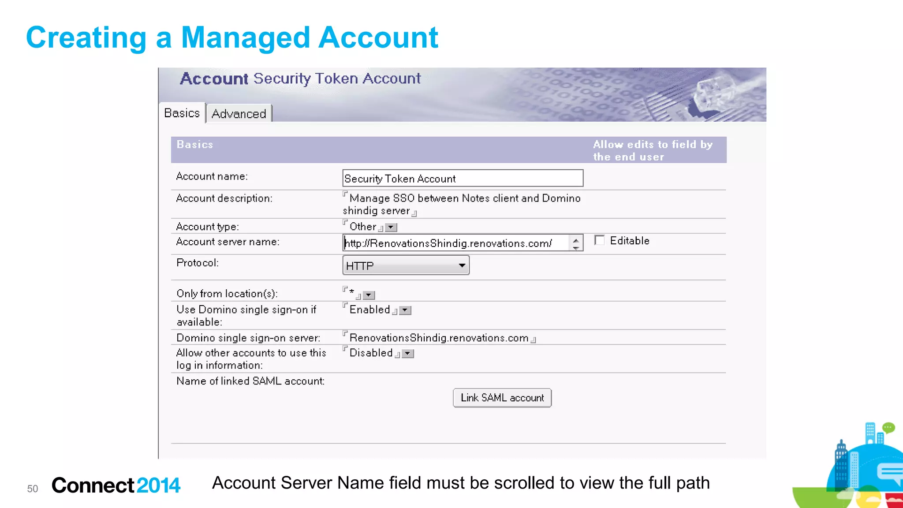The image size is (903, 508).
Task: Click the 'Account server name:' label
Action: [x=228, y=242]
